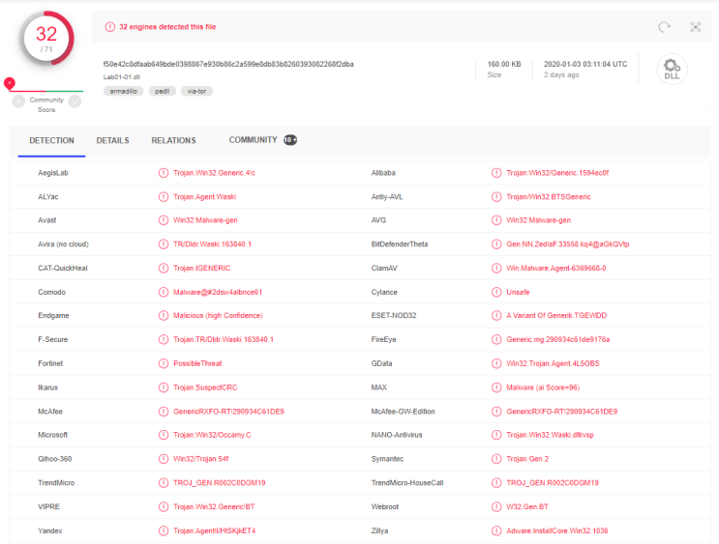The height and width of the screenshot is (544, 719).
Task: Click the community score downvote X icon
Action: [x=18, y=101]
